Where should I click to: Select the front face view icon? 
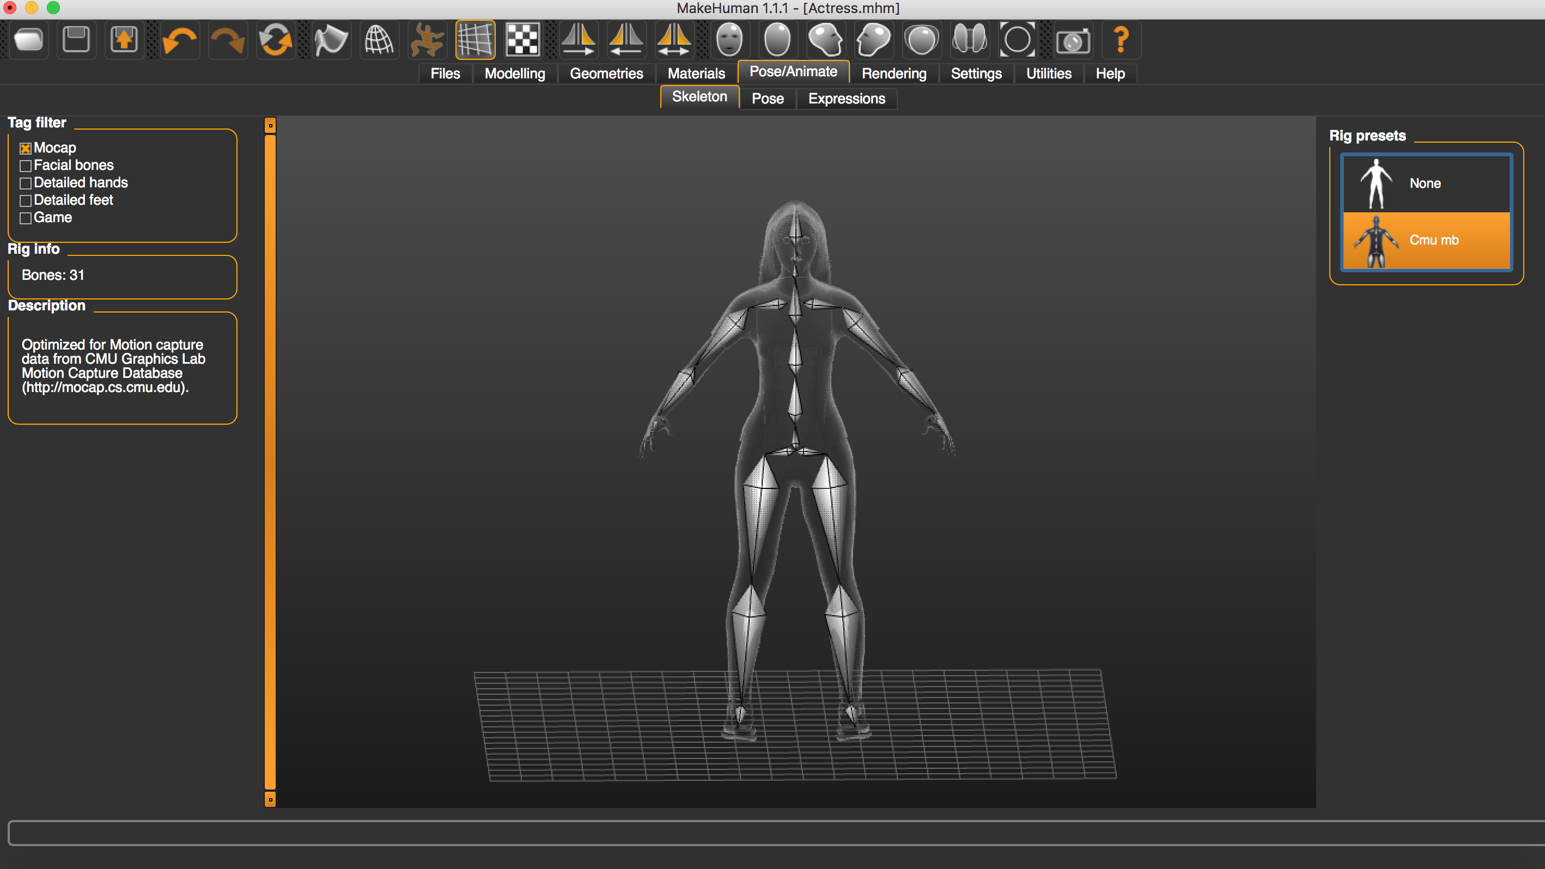[x=729, y=40]
